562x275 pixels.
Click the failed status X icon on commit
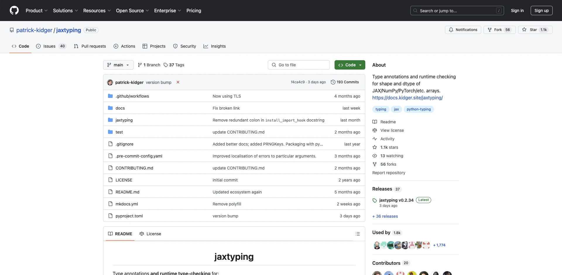point(178,82)
